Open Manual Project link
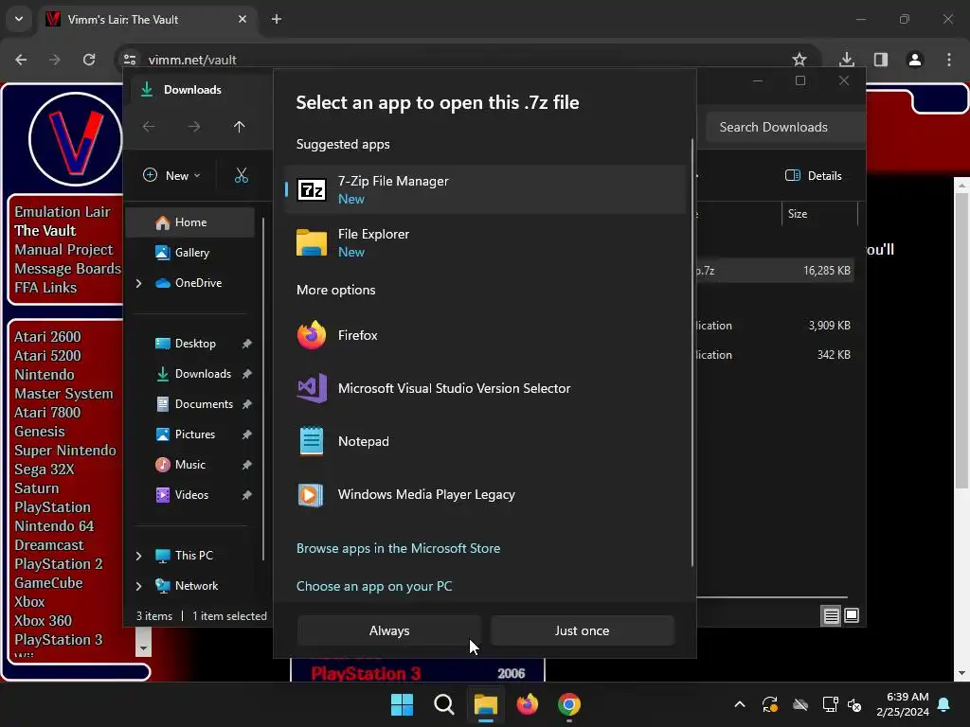 63,250
